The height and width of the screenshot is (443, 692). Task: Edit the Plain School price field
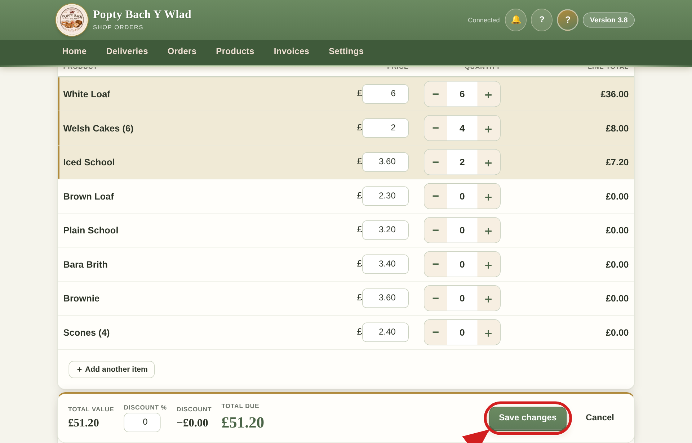pyautogui.click(x=385, y=230)
